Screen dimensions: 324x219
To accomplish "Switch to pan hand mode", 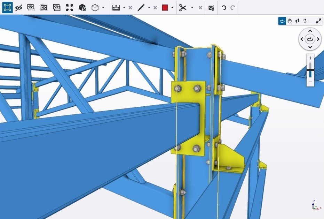I will click(x=290, y=21).
